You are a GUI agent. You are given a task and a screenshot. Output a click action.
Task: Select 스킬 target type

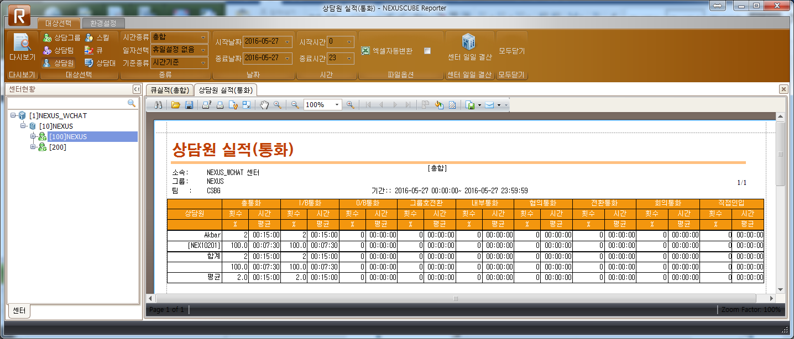[x=97, y=38]
